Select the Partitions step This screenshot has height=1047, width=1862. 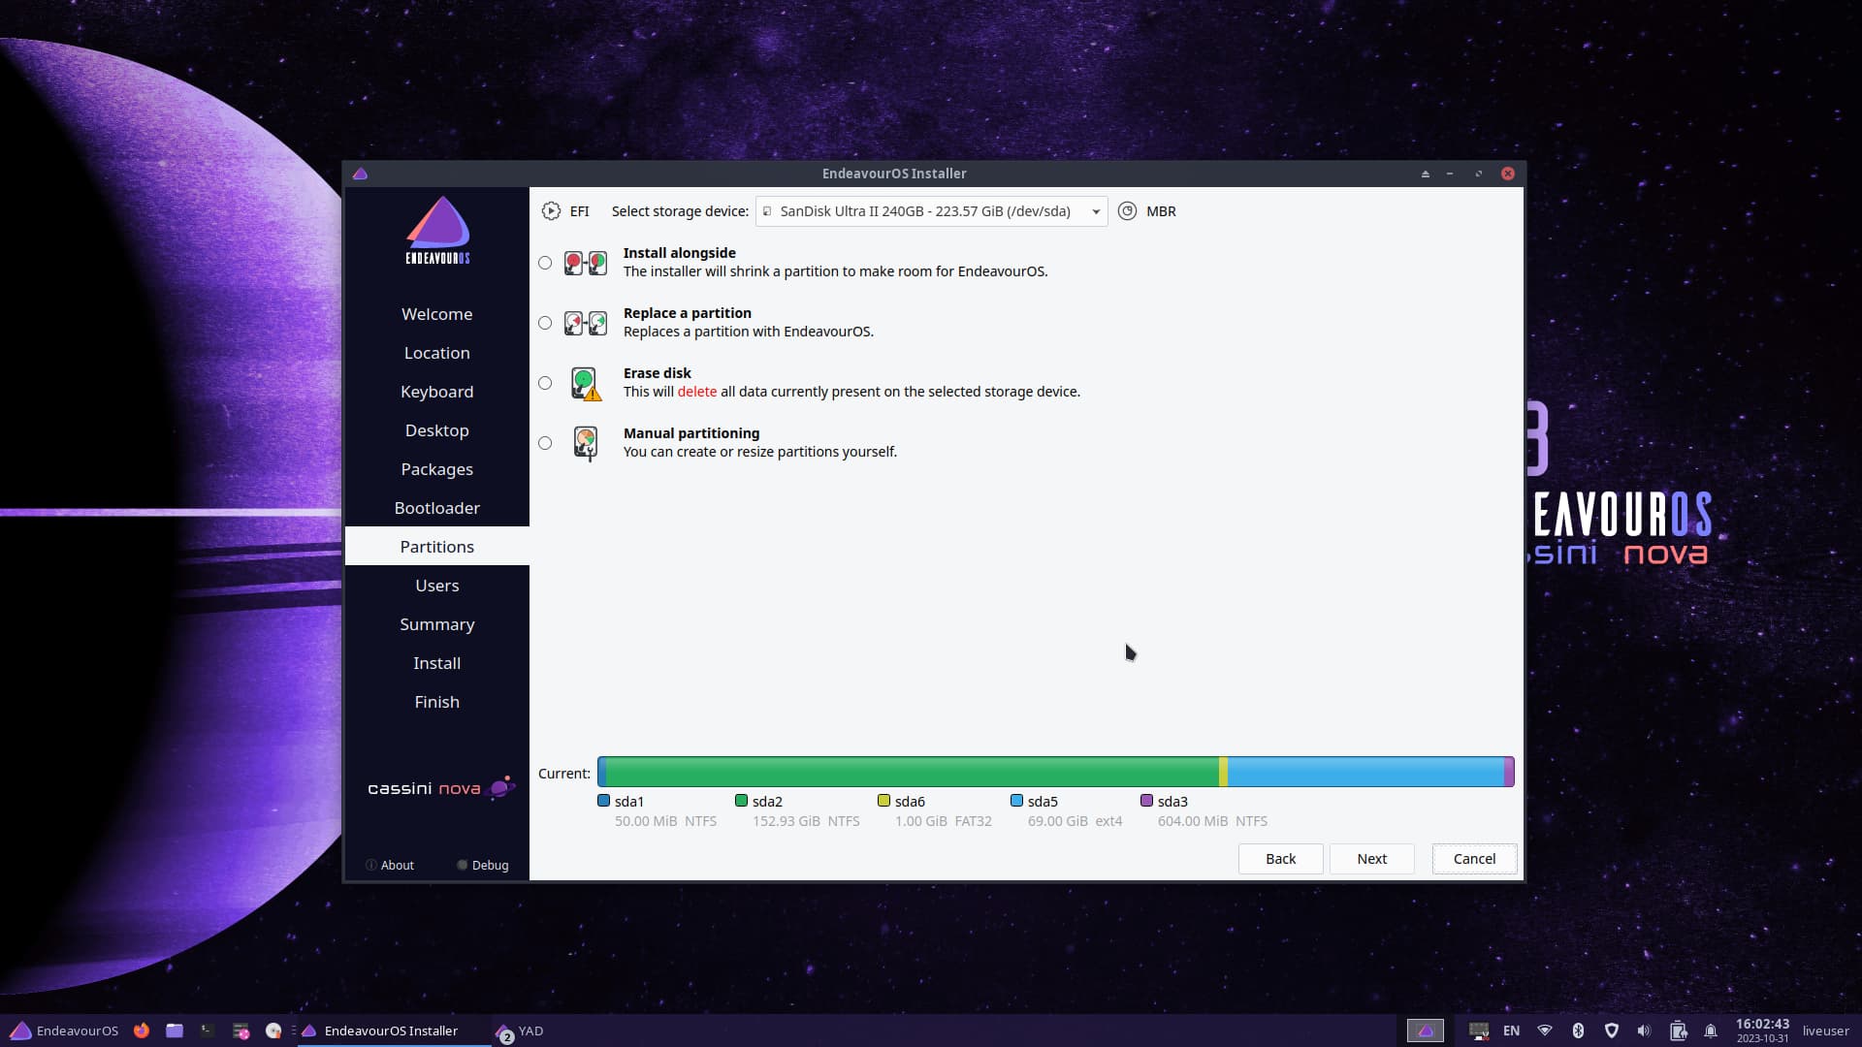coord(437,547)
